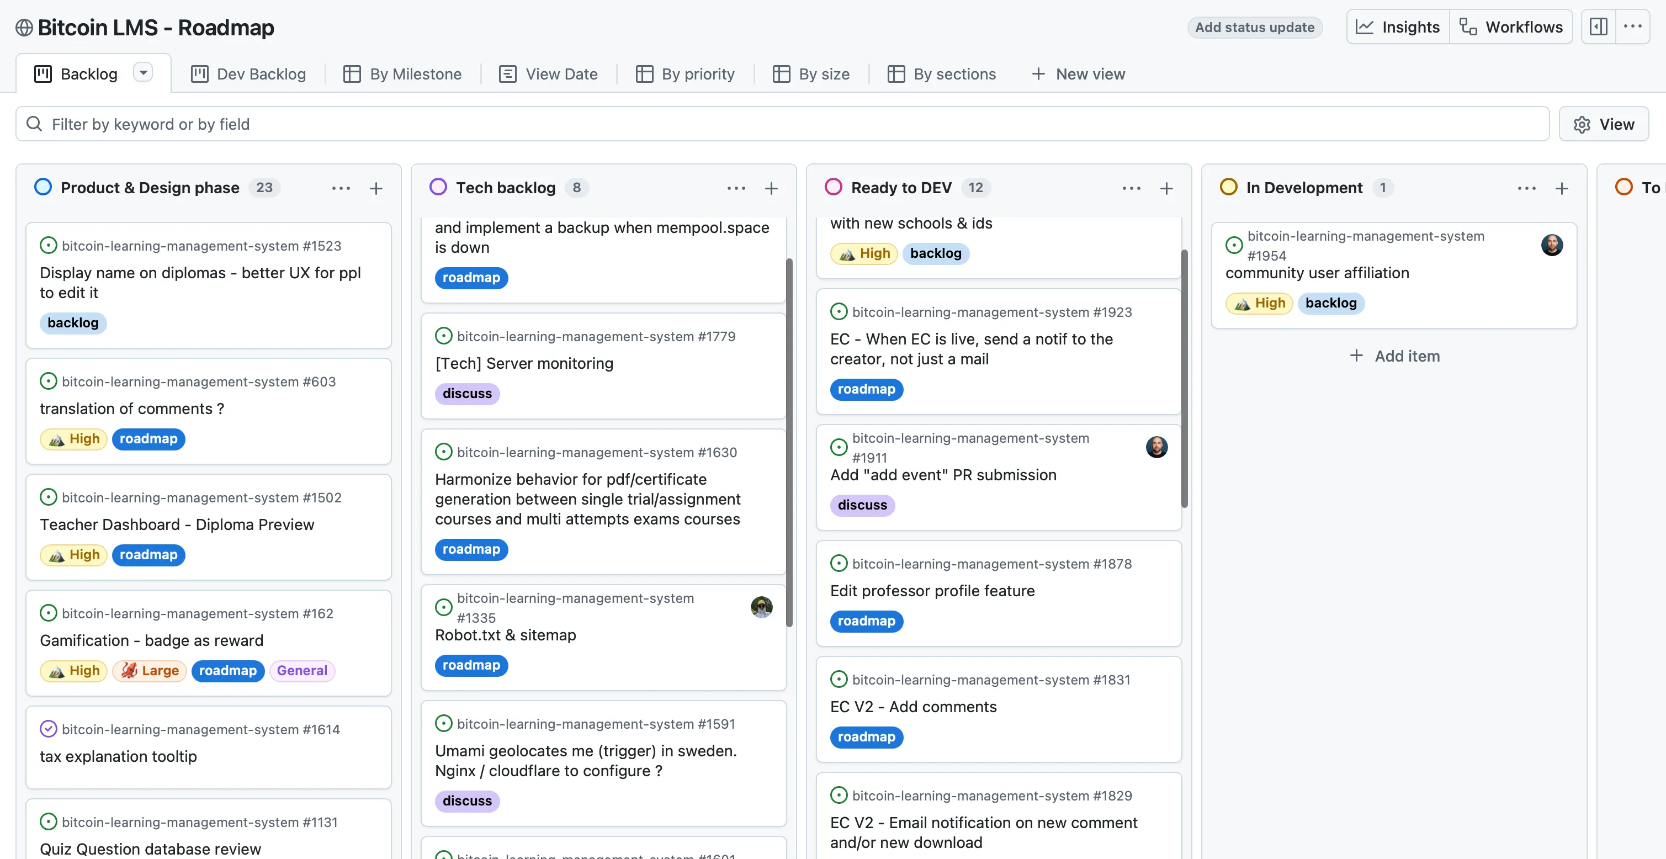Click closed-issue icon on card #1614
The width and height of the screenshot is (1666, 859).
point(49,728)
